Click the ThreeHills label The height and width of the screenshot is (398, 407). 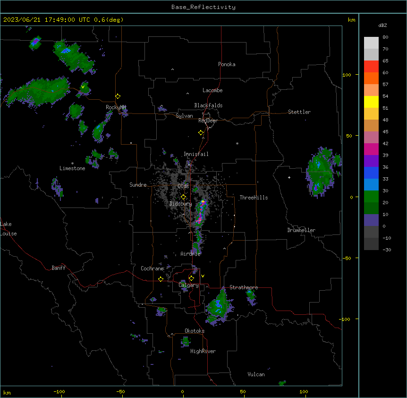254,198
